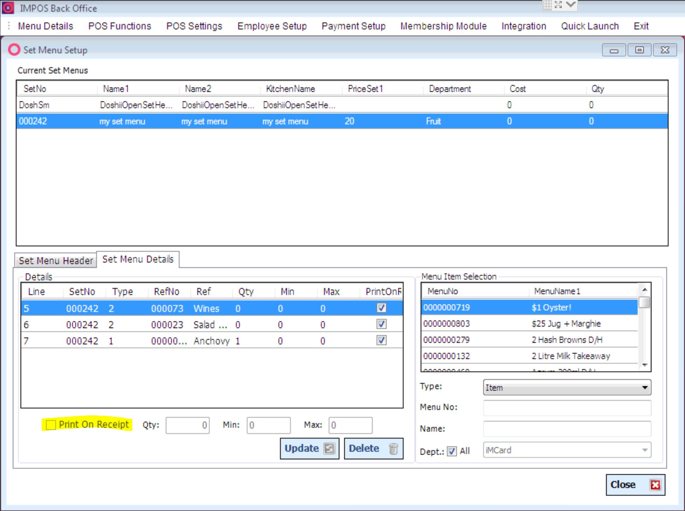The height and width of the screenshot is (511, 685).
Task: Click the chevron-down icon in the title bar
Action: (571, 5)
